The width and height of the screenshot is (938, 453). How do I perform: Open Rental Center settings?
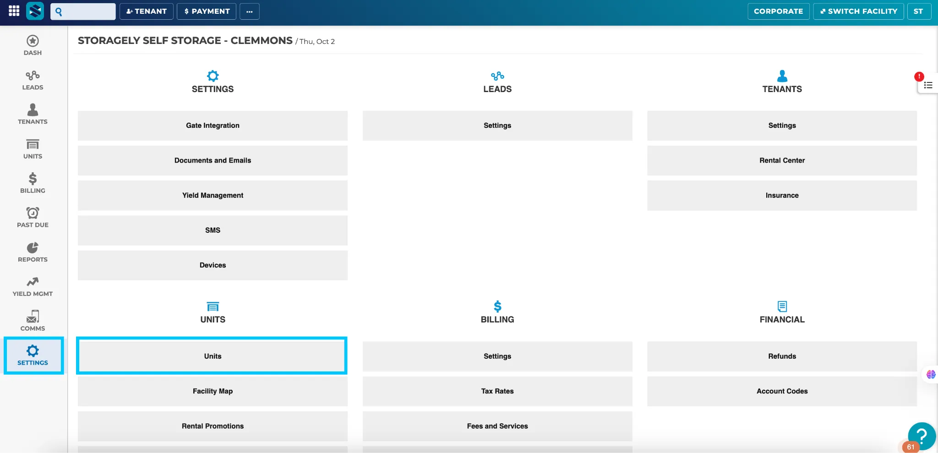[782, 160]
